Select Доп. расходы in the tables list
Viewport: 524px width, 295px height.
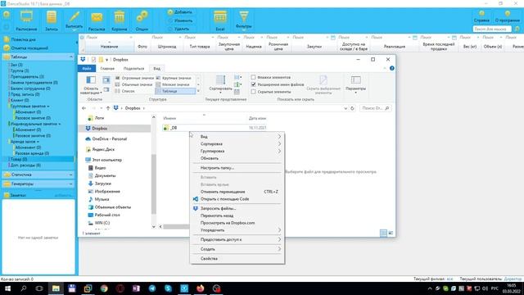25,166
